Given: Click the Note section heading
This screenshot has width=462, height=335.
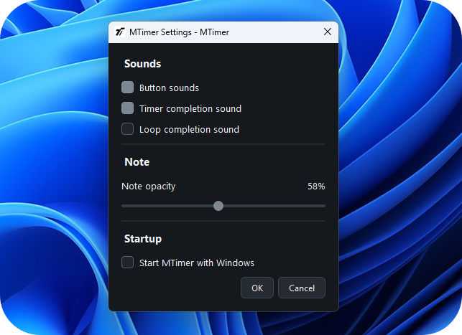Looking at the screenshot, I should pos(137,162).
